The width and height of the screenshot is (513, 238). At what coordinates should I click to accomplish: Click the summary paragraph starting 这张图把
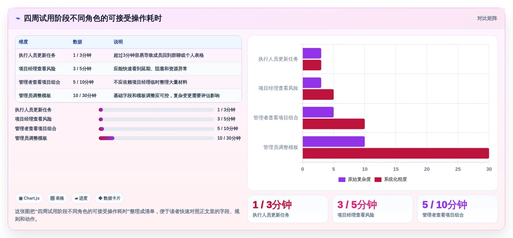[127, 215]
